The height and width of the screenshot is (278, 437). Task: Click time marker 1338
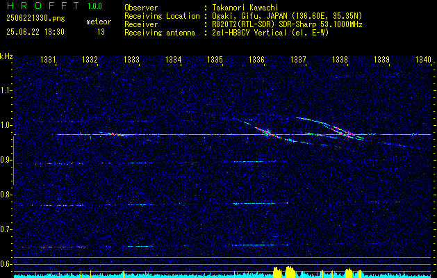point(340,59)
